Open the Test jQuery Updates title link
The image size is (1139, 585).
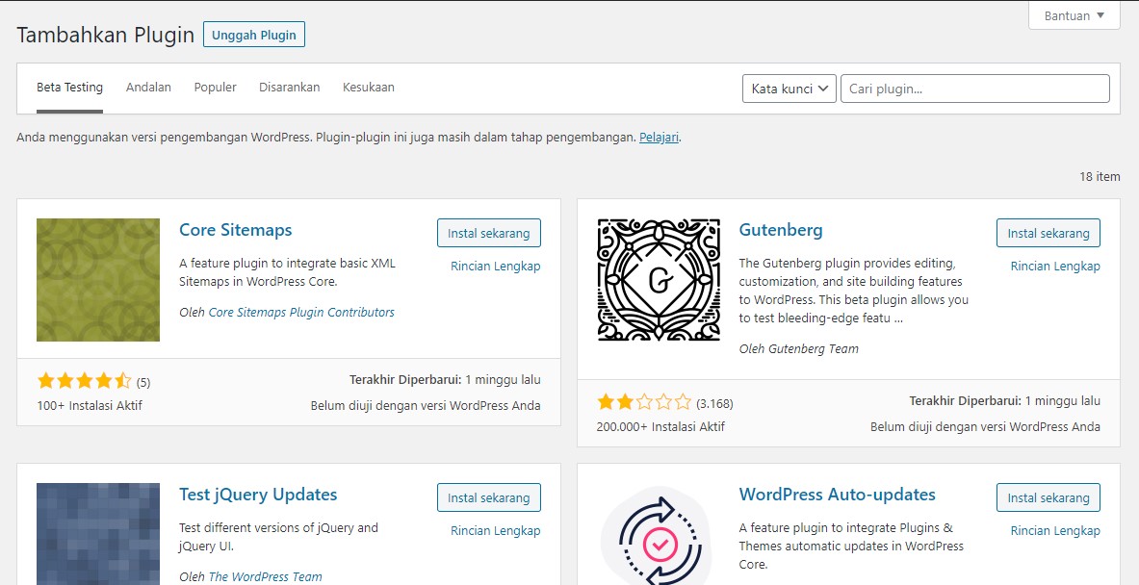[258, 495]
